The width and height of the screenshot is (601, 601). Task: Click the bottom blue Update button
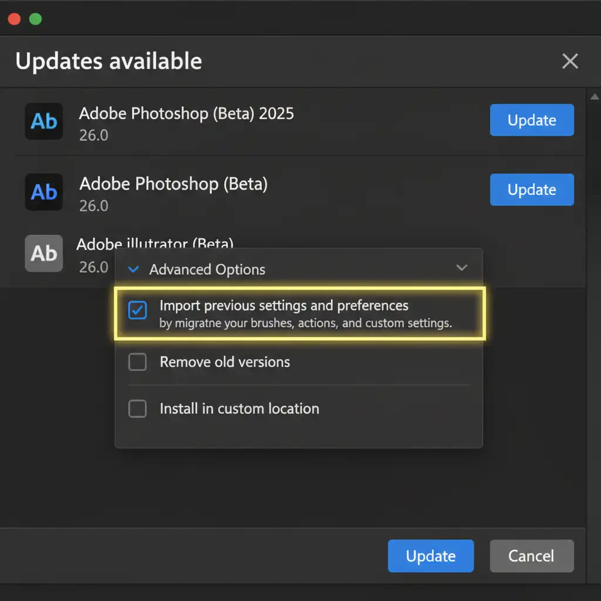pos(431,556)
